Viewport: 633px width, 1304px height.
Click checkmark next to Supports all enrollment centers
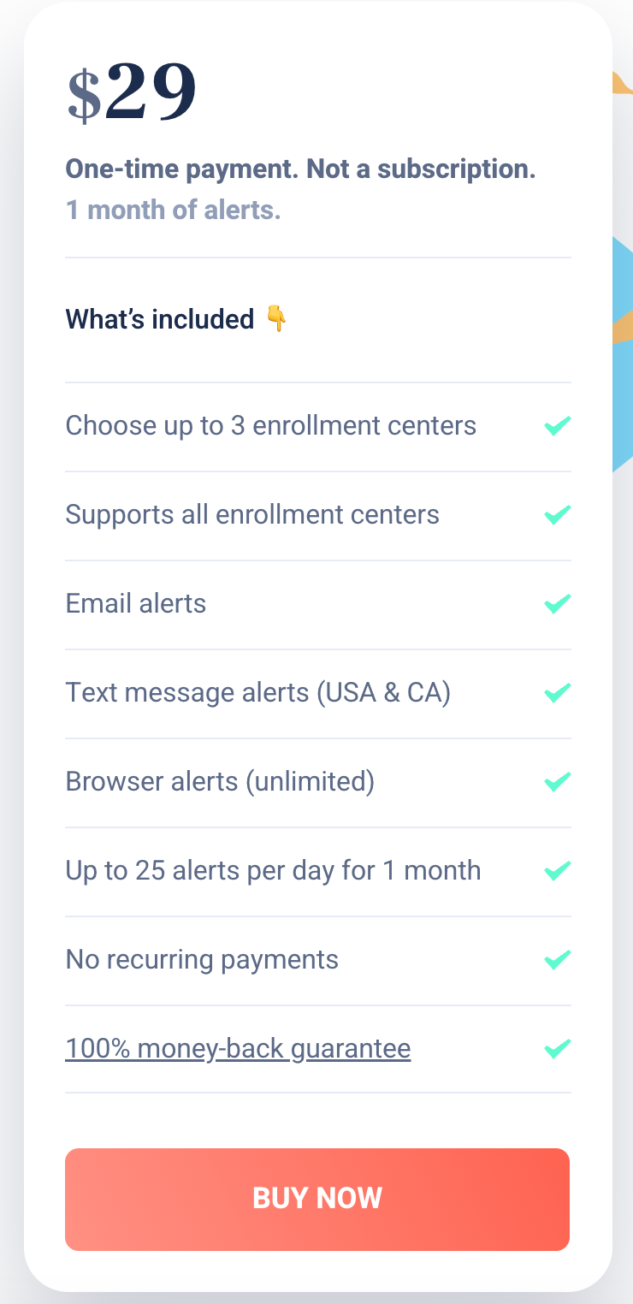click(x=557, y=514)
